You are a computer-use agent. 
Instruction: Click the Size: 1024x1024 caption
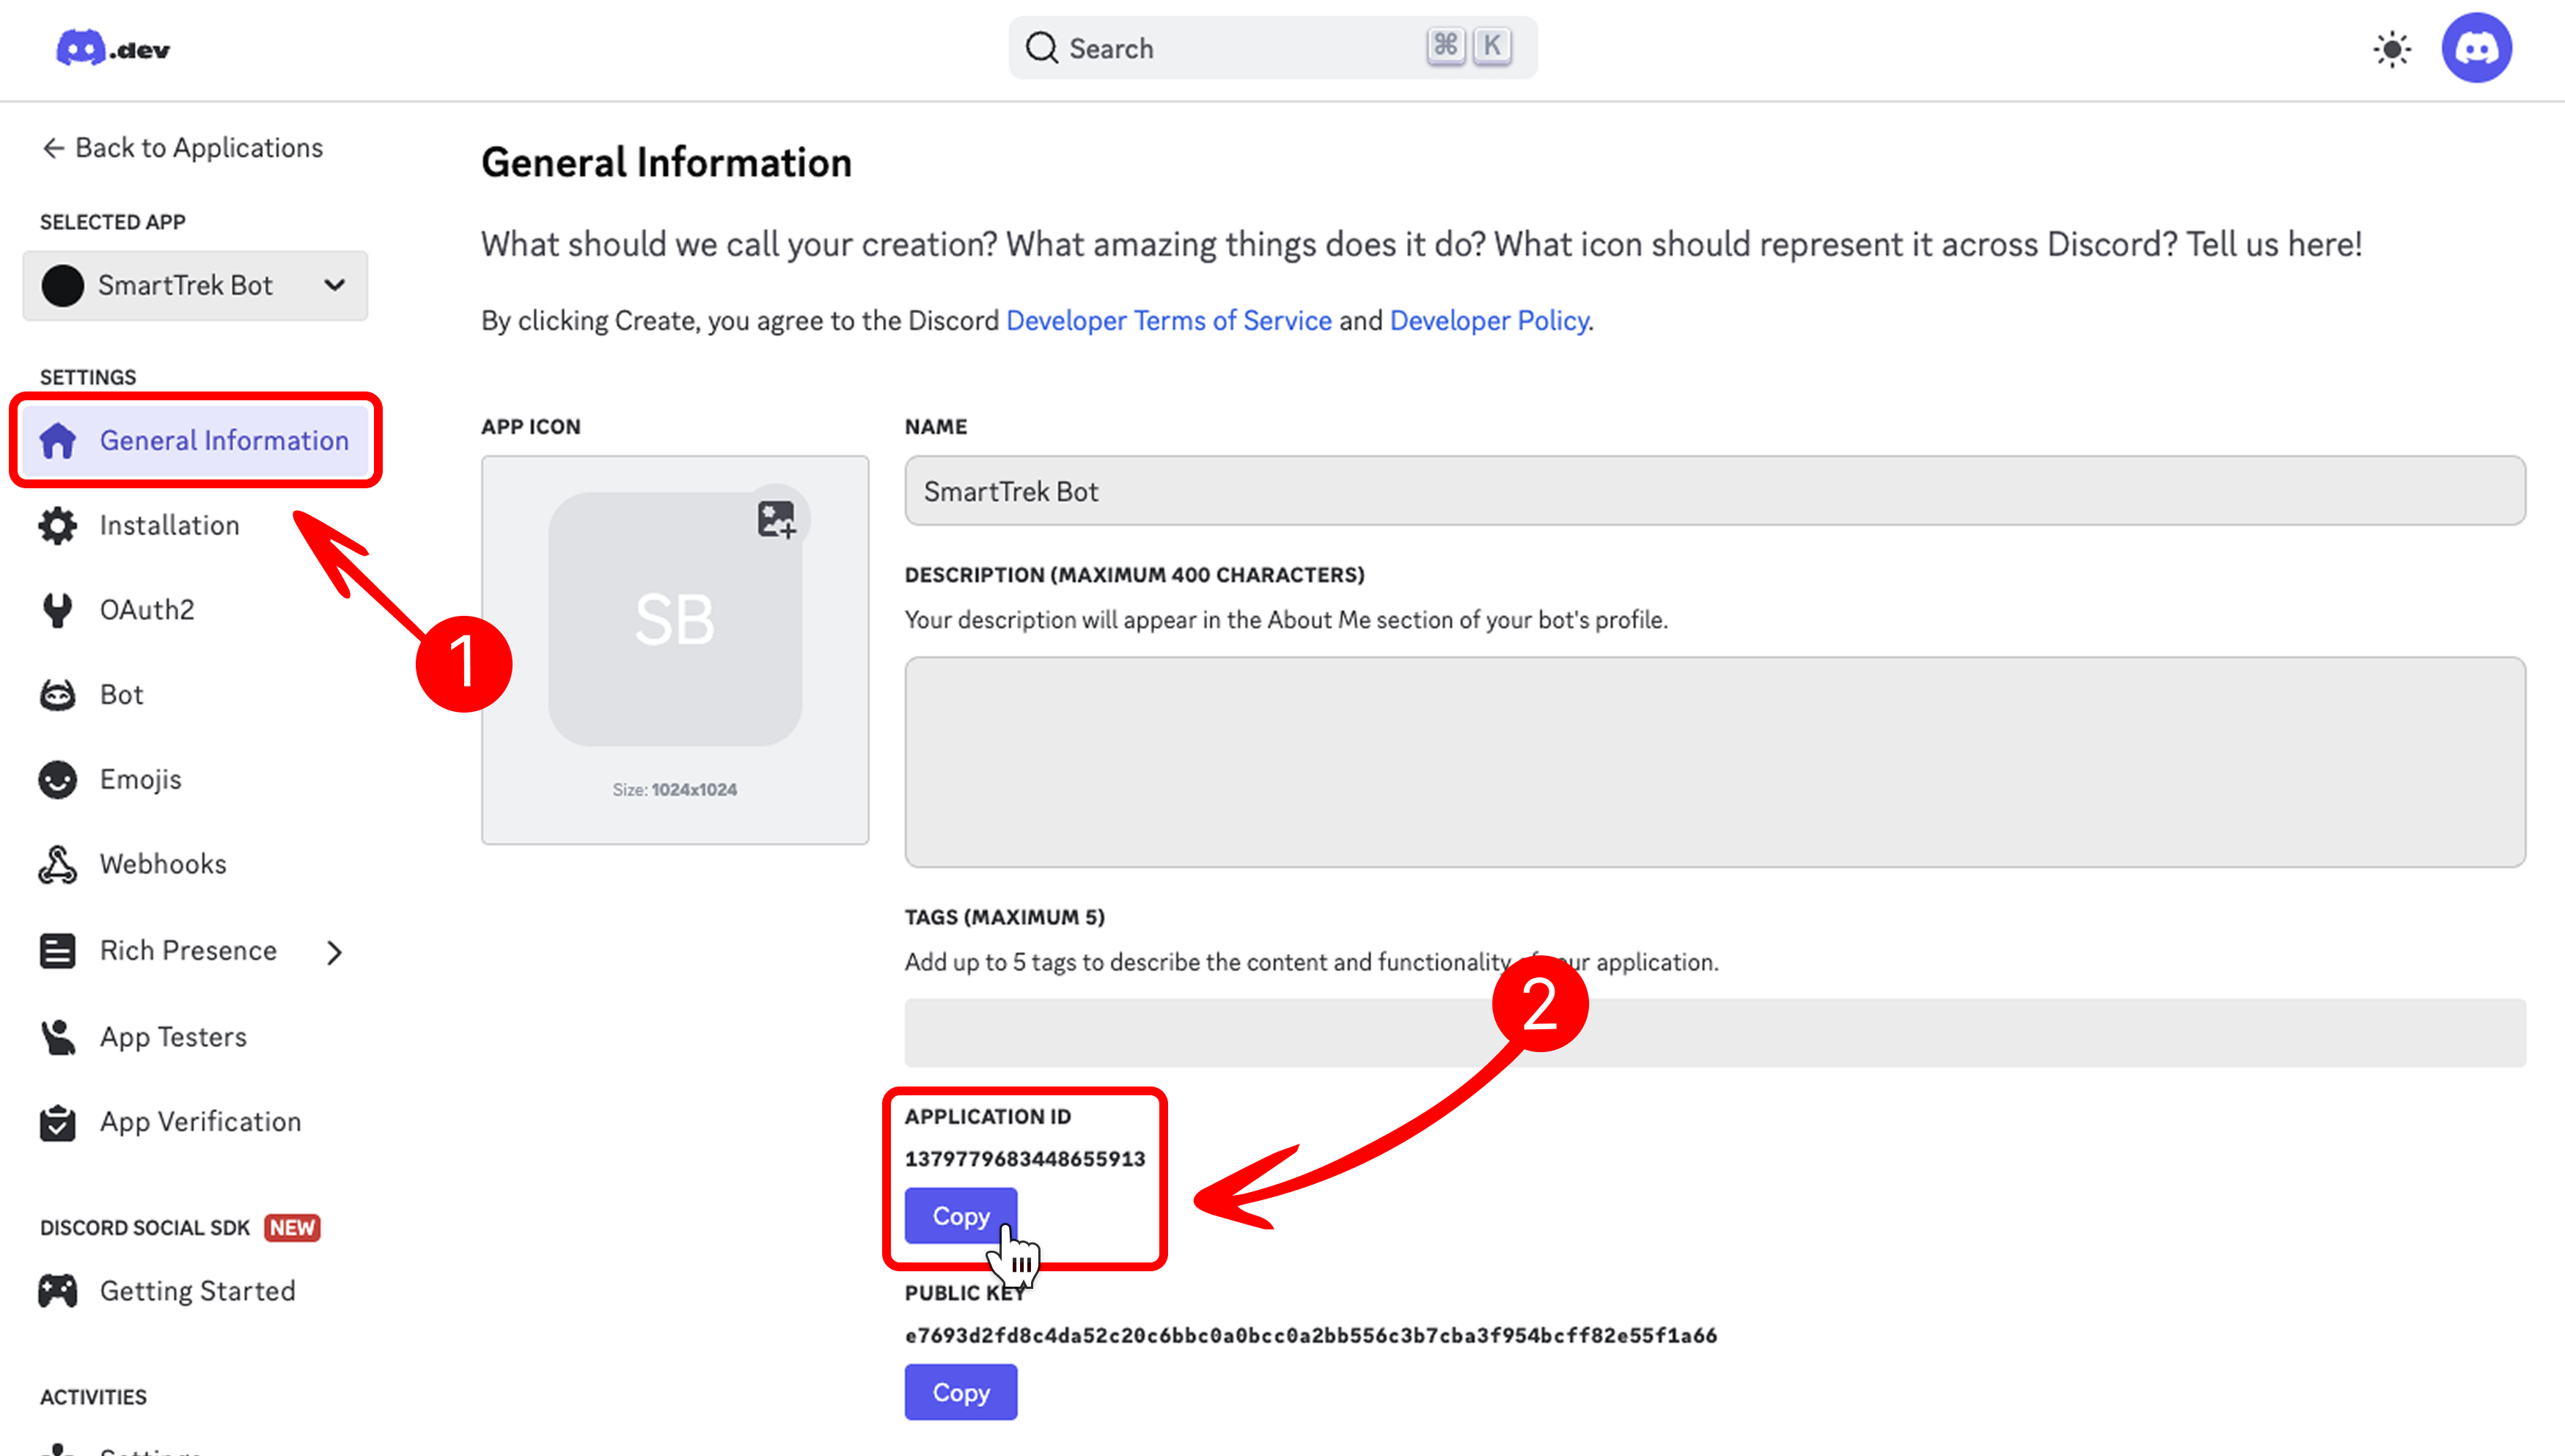675,790
